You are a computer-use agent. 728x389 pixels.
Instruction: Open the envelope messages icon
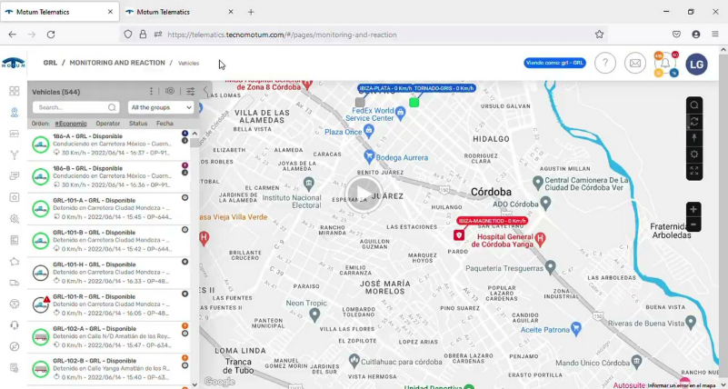(x=635, y=64)
